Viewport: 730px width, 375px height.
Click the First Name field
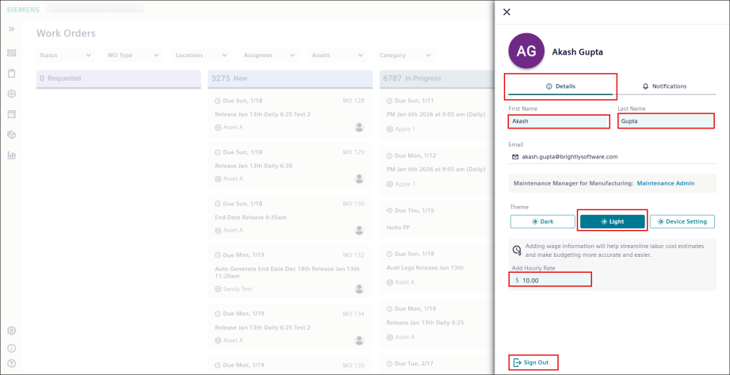pos(559,121)
